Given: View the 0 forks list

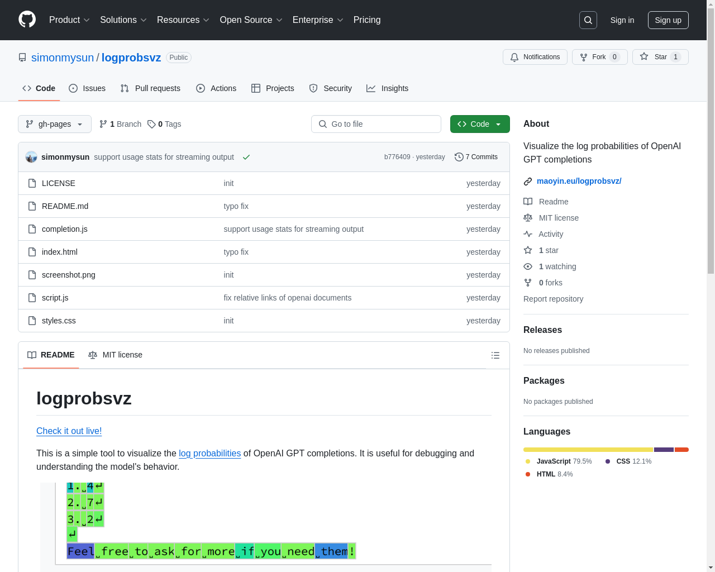Looking at the screenshot, I should click(x=543, y=283).
